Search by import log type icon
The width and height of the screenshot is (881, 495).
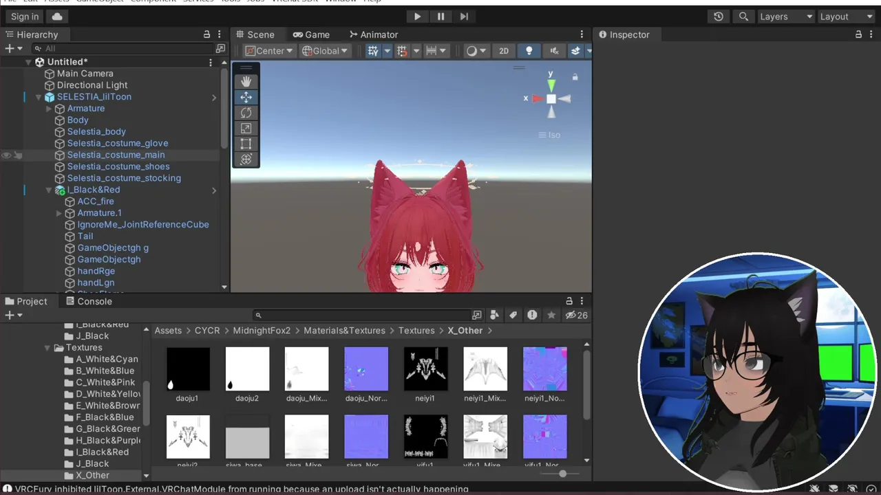point(532,315)
